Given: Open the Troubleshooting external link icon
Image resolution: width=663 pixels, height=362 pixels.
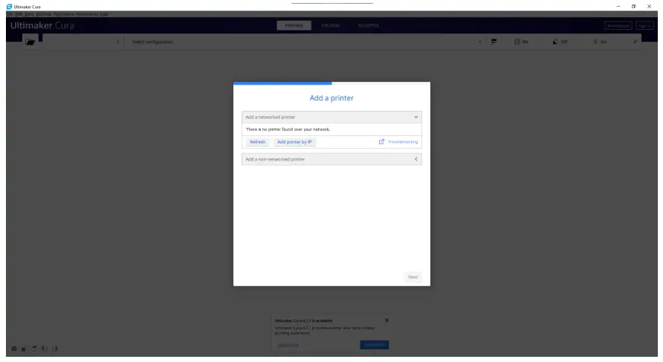Looking at the screenshot, I should 381,142.
